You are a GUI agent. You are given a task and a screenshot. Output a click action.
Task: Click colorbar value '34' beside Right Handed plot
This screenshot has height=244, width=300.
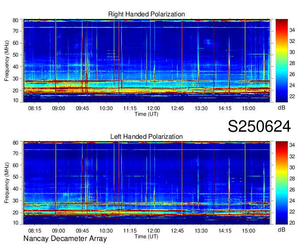(x=292, y=30)
